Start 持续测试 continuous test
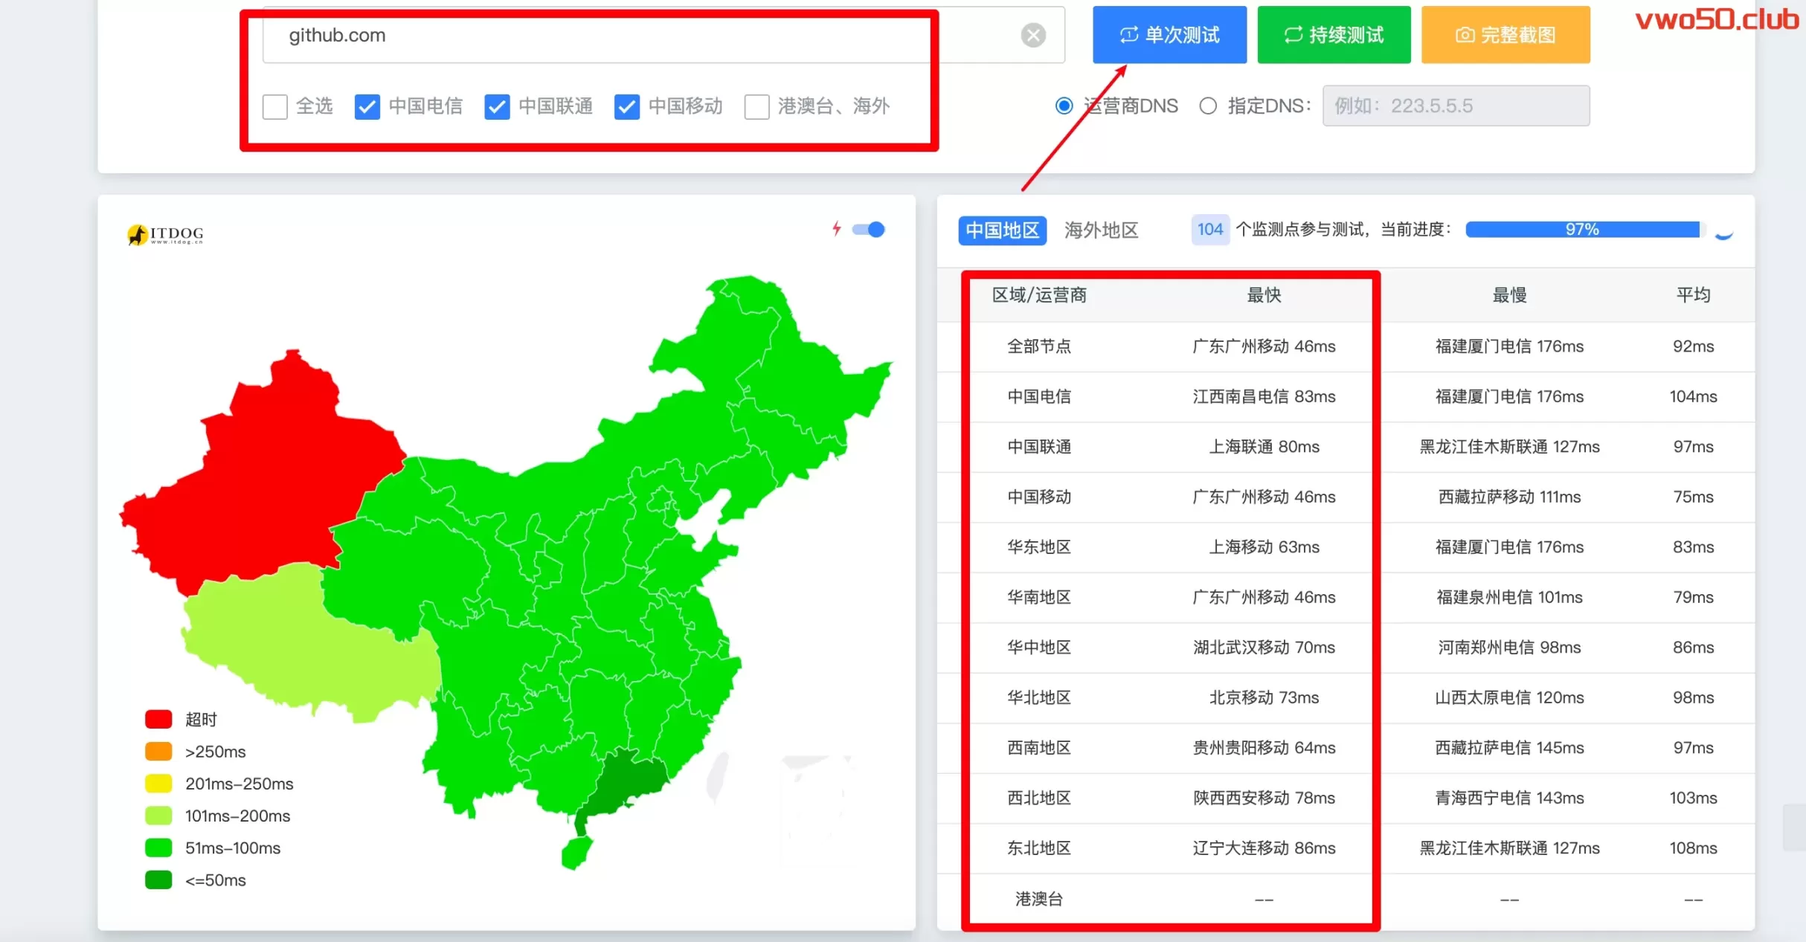This screenshot has width=1806, height=942. pyautogui.click(x=1334, y=35)
